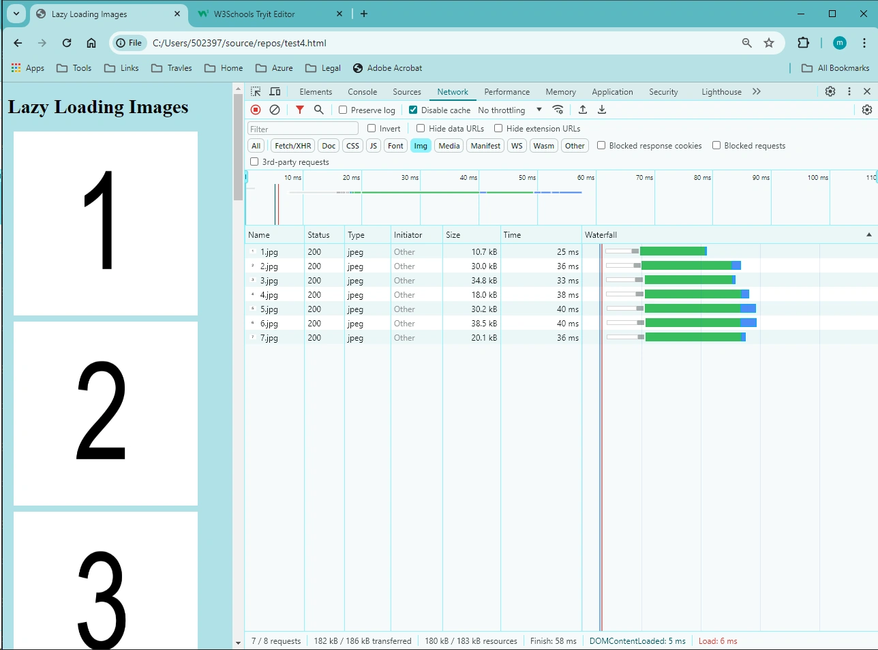Select the inspect element picker tool
This screenshot has height=650, width=878.
click(x=256, y=91)
